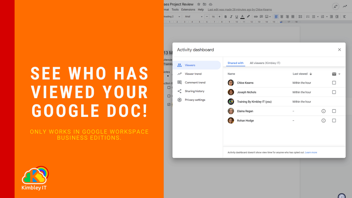Image resolution: width=352 pixels, height=198 pixels.
Task: Open the activity dashboard trend icon
Action: pos(345,6)
